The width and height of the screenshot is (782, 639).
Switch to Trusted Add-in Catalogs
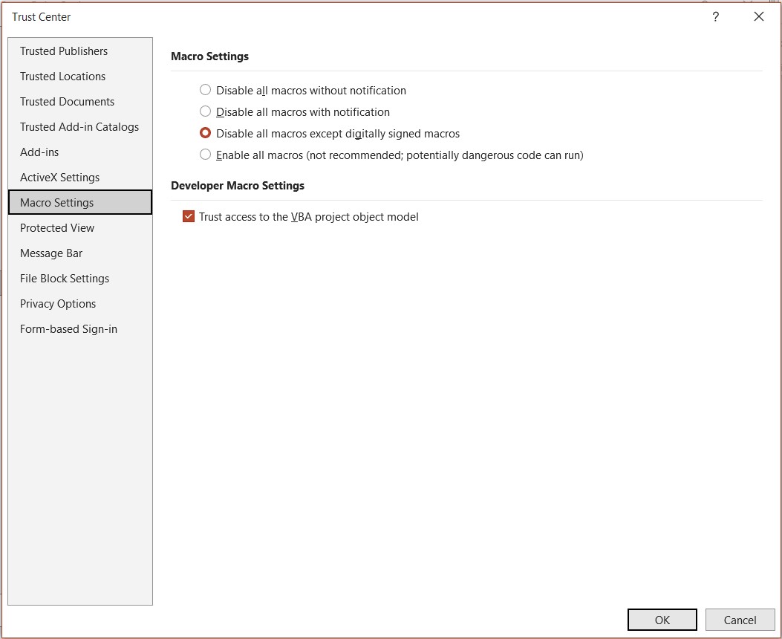[x=79, y=127]
